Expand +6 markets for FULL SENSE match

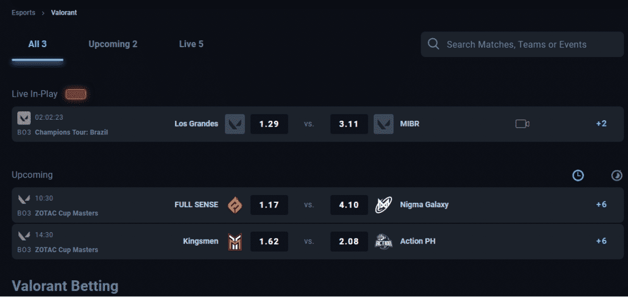[601, 204]
